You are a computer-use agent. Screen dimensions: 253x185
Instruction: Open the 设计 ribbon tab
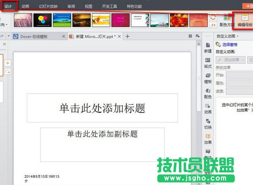tap(8, 6)
